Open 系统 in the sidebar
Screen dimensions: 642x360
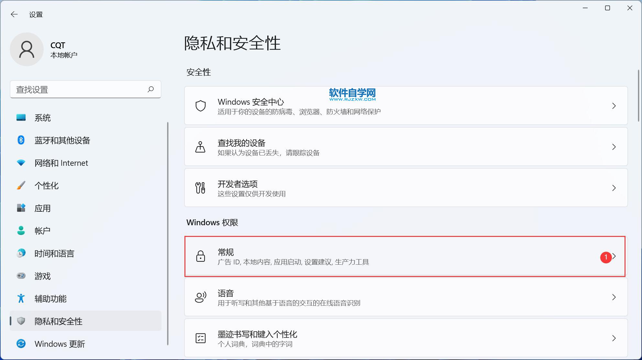pyautogui.click(x=42, y=118)
